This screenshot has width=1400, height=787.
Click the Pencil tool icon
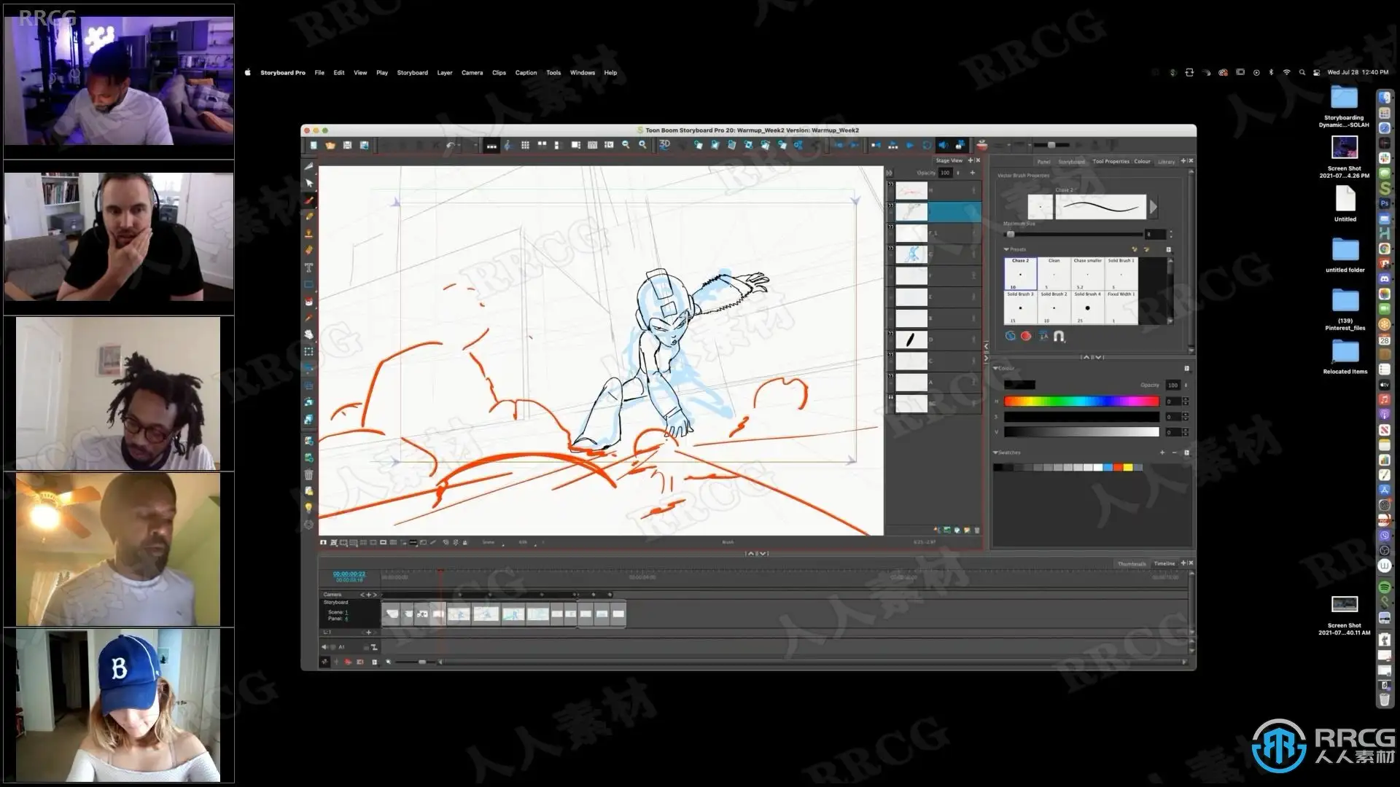309,216
